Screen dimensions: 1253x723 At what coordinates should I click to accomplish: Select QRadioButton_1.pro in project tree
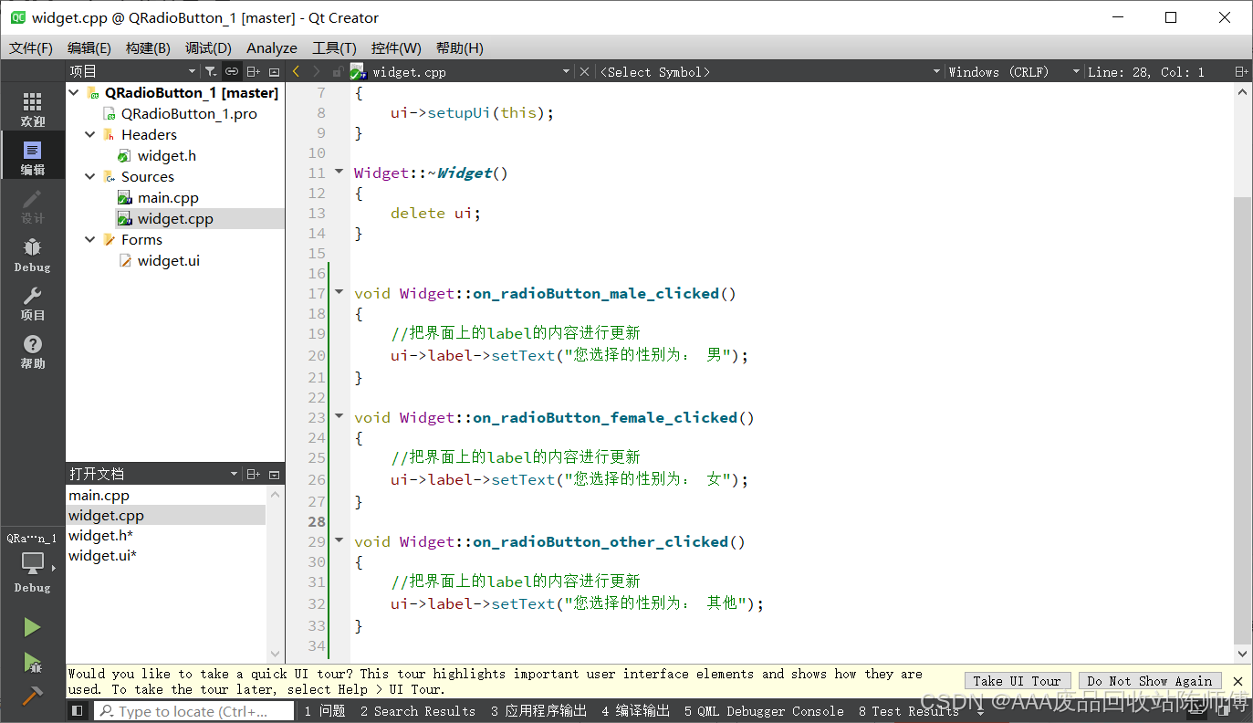[189, 113]
